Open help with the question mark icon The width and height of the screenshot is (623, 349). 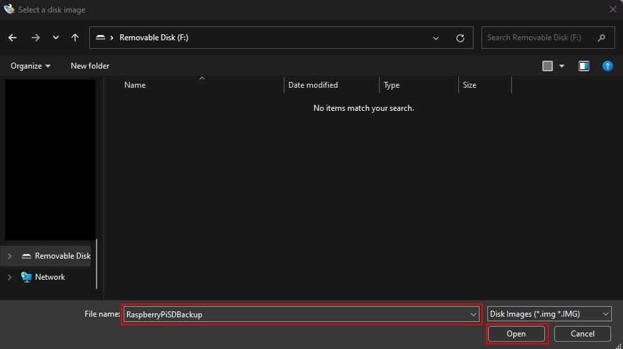click(607, 66)
